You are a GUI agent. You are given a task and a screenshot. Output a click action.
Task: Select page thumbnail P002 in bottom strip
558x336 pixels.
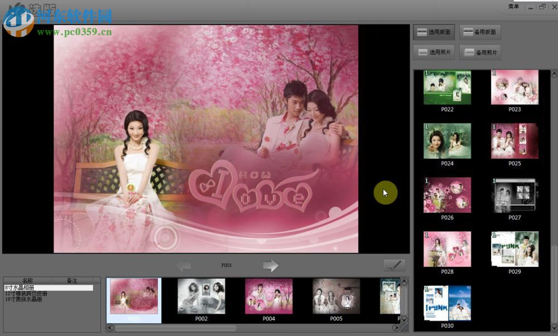coord(201,296)
